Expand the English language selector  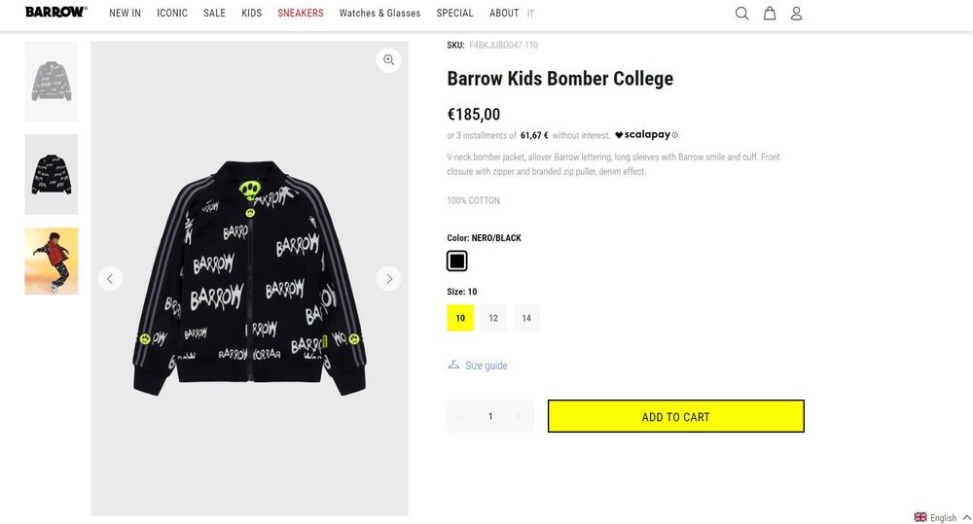[x=943, y=517]
